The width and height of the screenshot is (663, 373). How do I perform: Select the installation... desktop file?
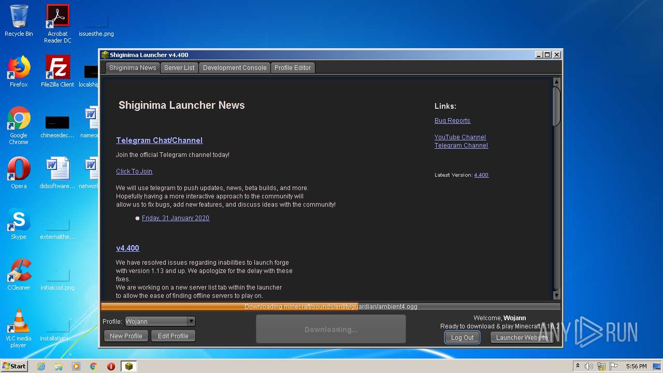[57, 329]
